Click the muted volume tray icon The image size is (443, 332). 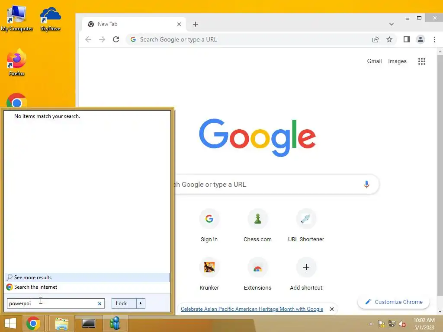click(402, 324)
